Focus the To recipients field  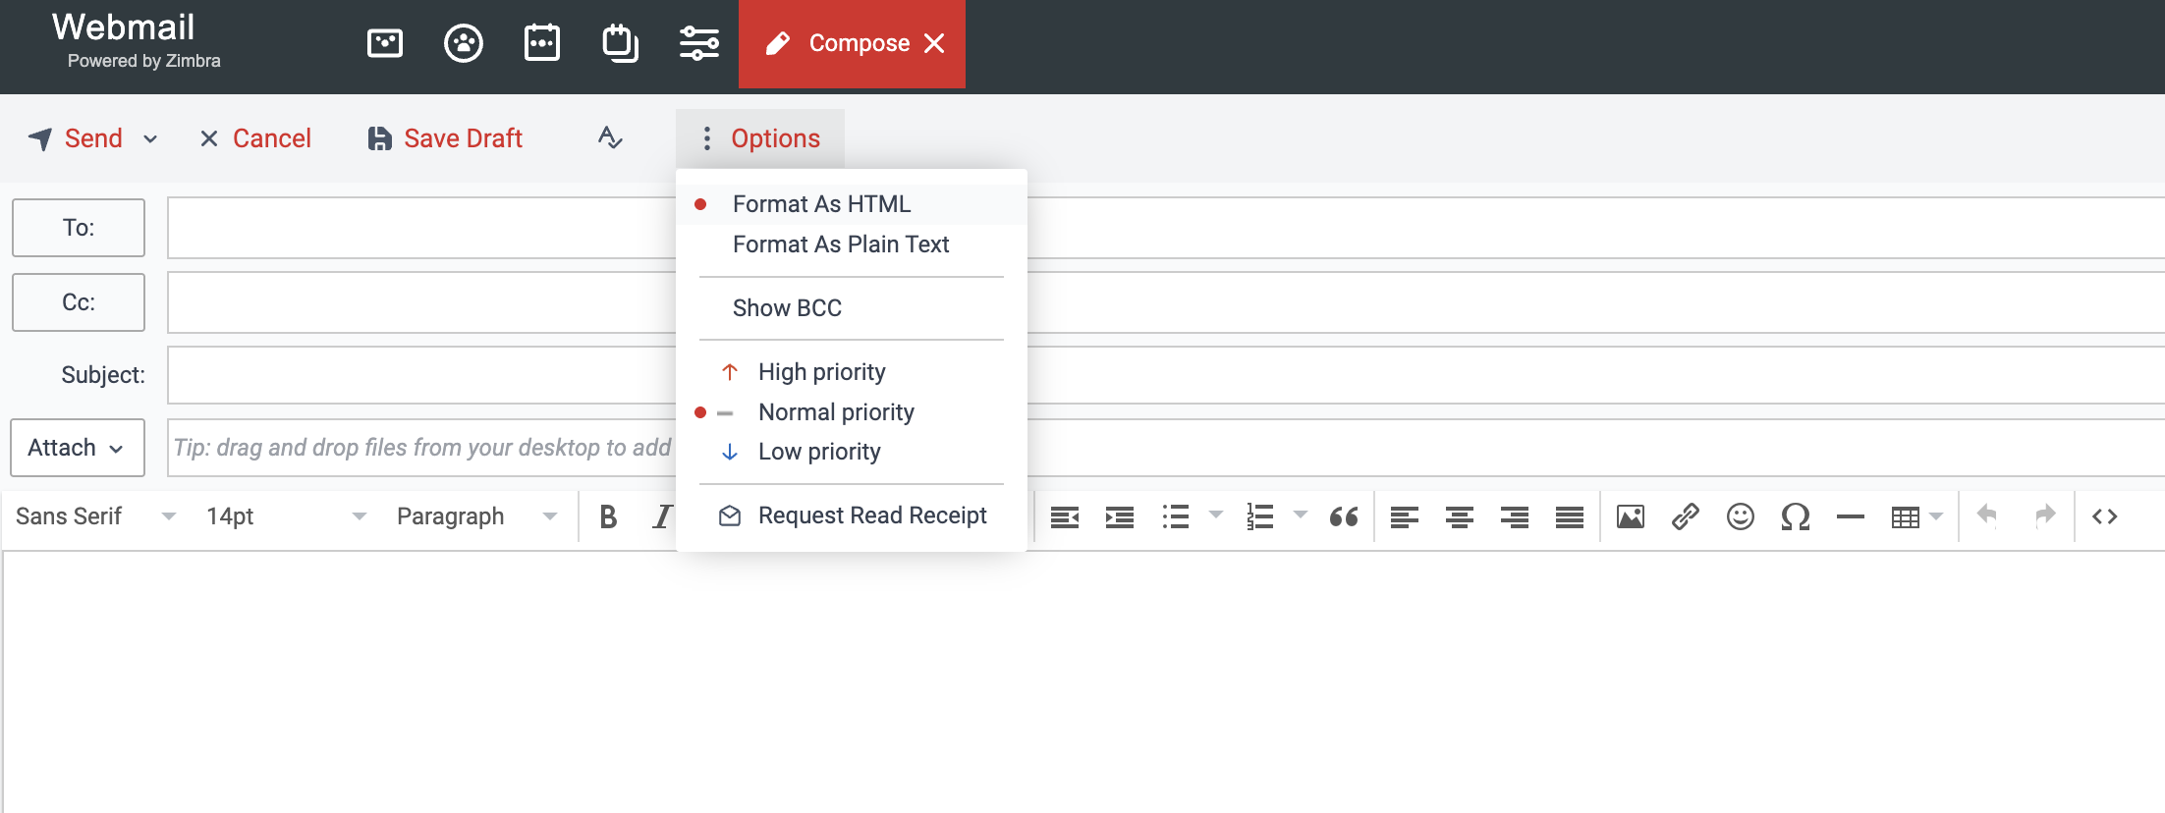coord(1166,228)
